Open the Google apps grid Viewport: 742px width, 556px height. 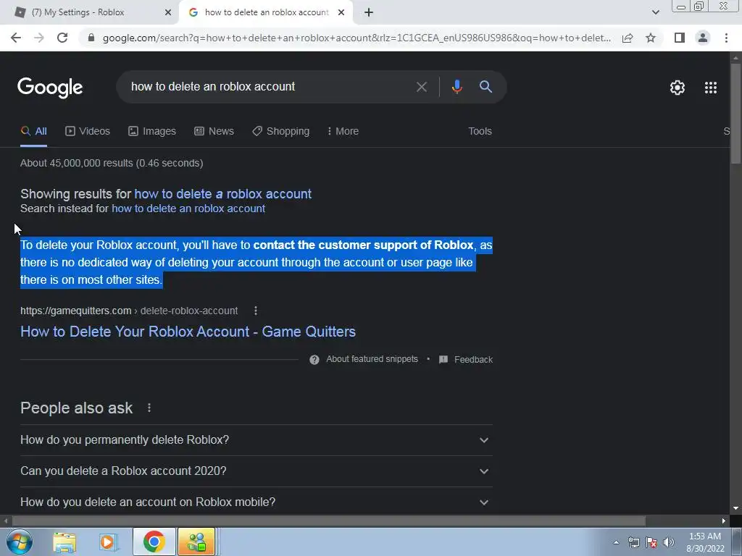pos(711,88)
